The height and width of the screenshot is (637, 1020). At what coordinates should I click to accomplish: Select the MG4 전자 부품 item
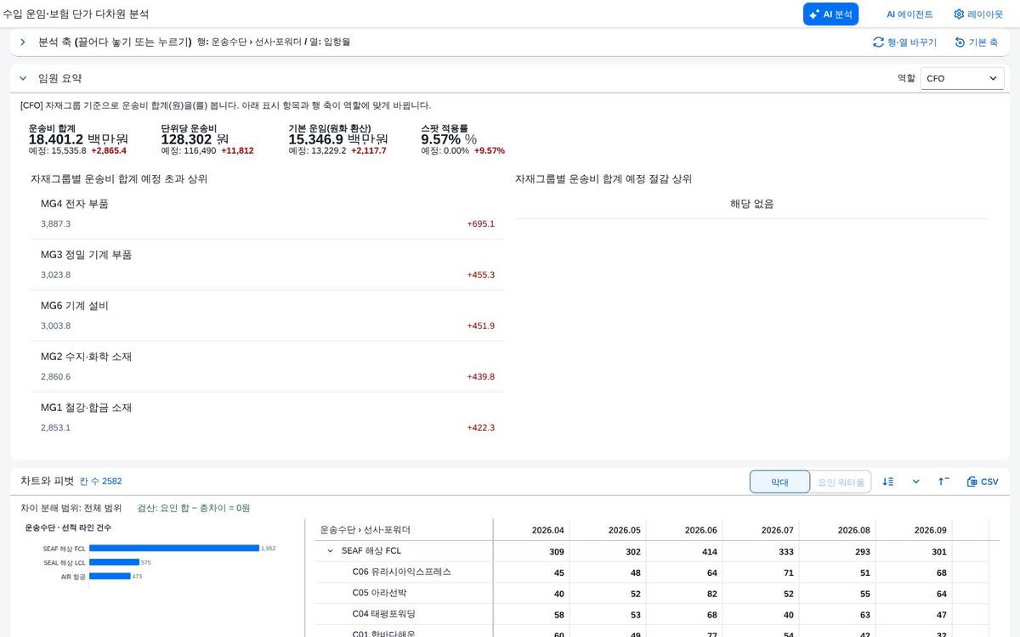pyautogui.click(x=267, y=214)
